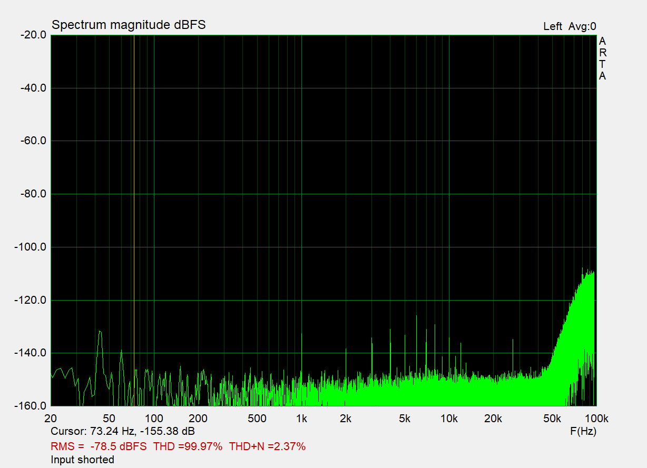Click the -60.0 y-axis label
This screenshot has height=468, width=647.
tap(33, 141)
